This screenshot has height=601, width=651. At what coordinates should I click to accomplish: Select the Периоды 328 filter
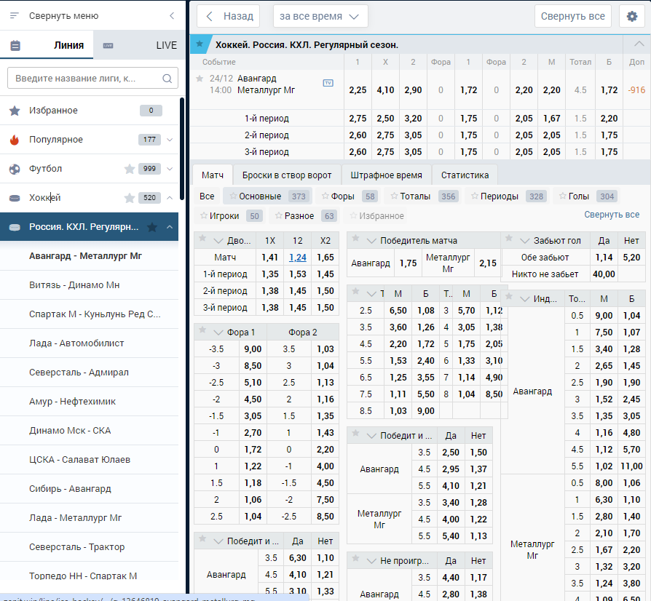tap(508, 196)
